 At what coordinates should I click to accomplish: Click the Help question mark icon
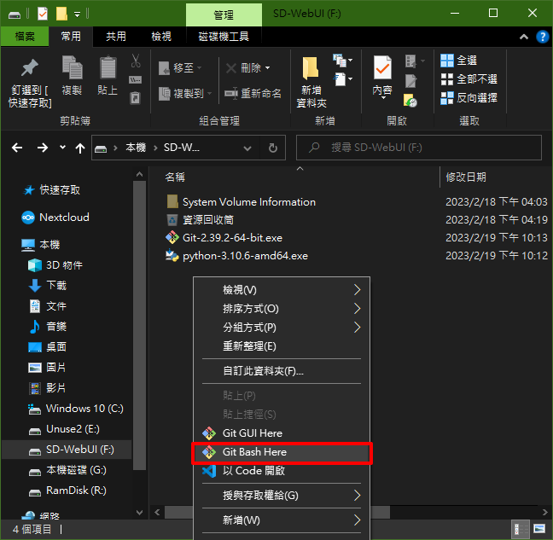(x=542, y=37)
